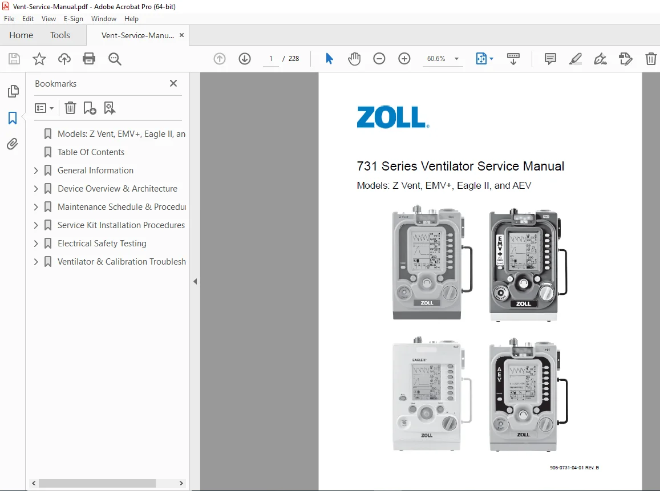Click the Save file icon
660x491 pixels.
coord(14,59)
